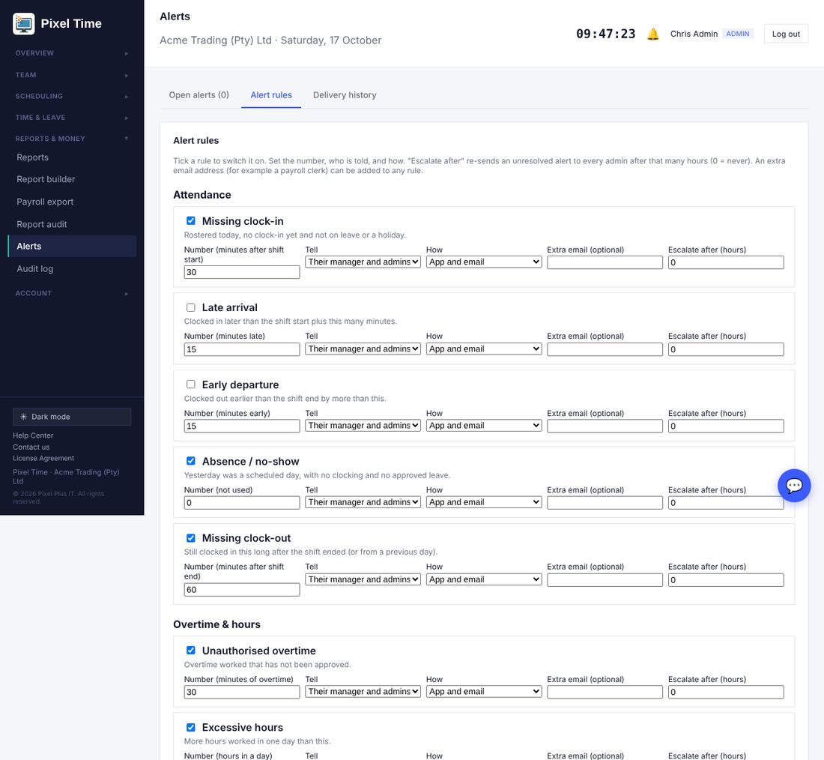
Task: Expand the Overview sidebar section
Action: [72, 53]
